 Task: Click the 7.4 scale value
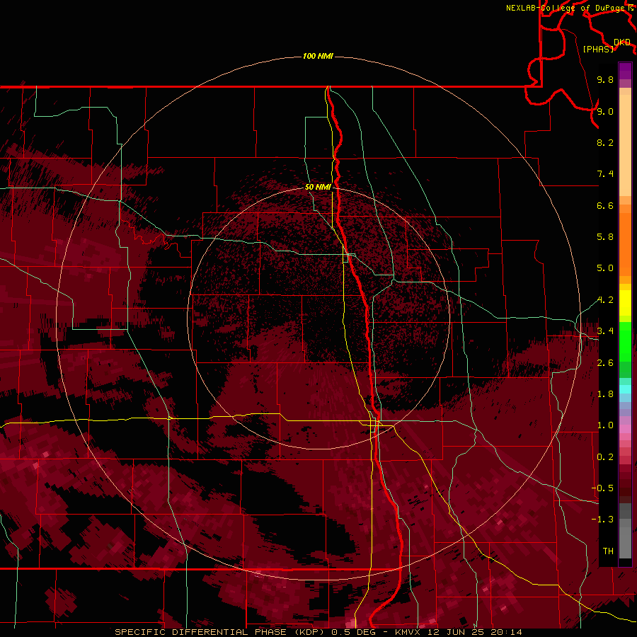[x=605, y=174]
